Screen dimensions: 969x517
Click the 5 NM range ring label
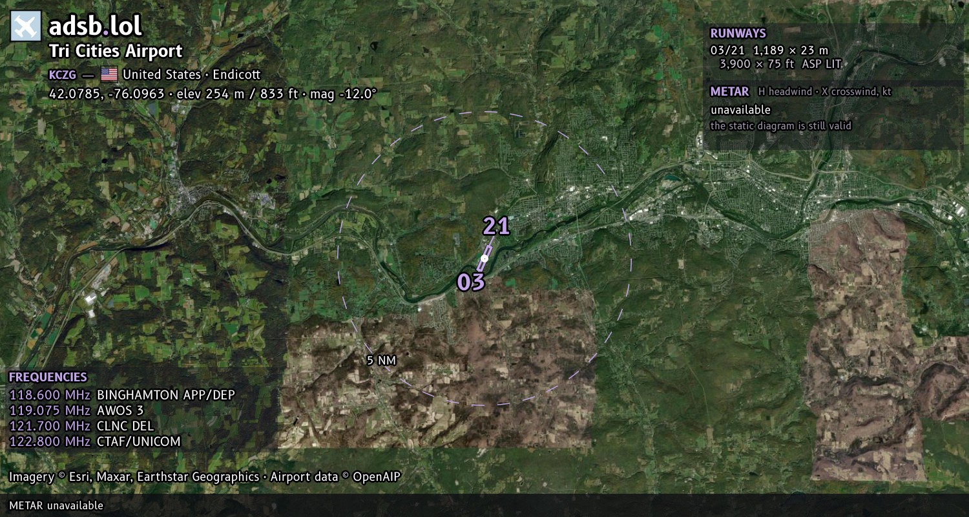pos(381,361)
